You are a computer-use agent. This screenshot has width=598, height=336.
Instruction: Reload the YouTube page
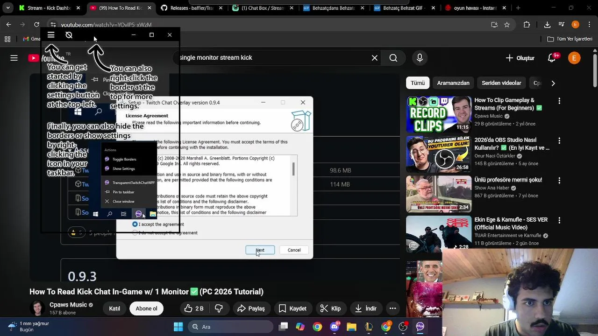(36, 24)
